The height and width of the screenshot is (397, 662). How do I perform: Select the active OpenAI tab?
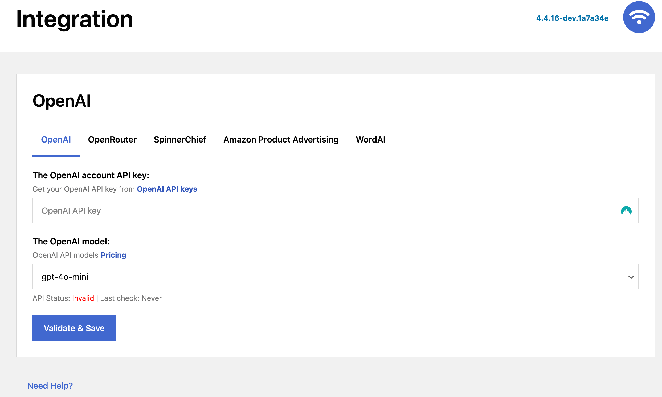[56, 140]
